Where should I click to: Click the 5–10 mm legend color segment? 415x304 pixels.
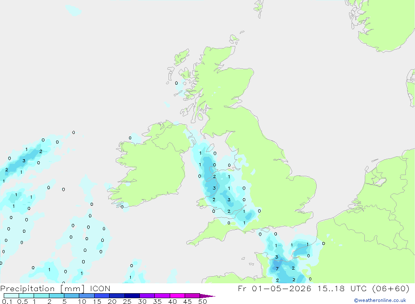[x=72, y=296]
